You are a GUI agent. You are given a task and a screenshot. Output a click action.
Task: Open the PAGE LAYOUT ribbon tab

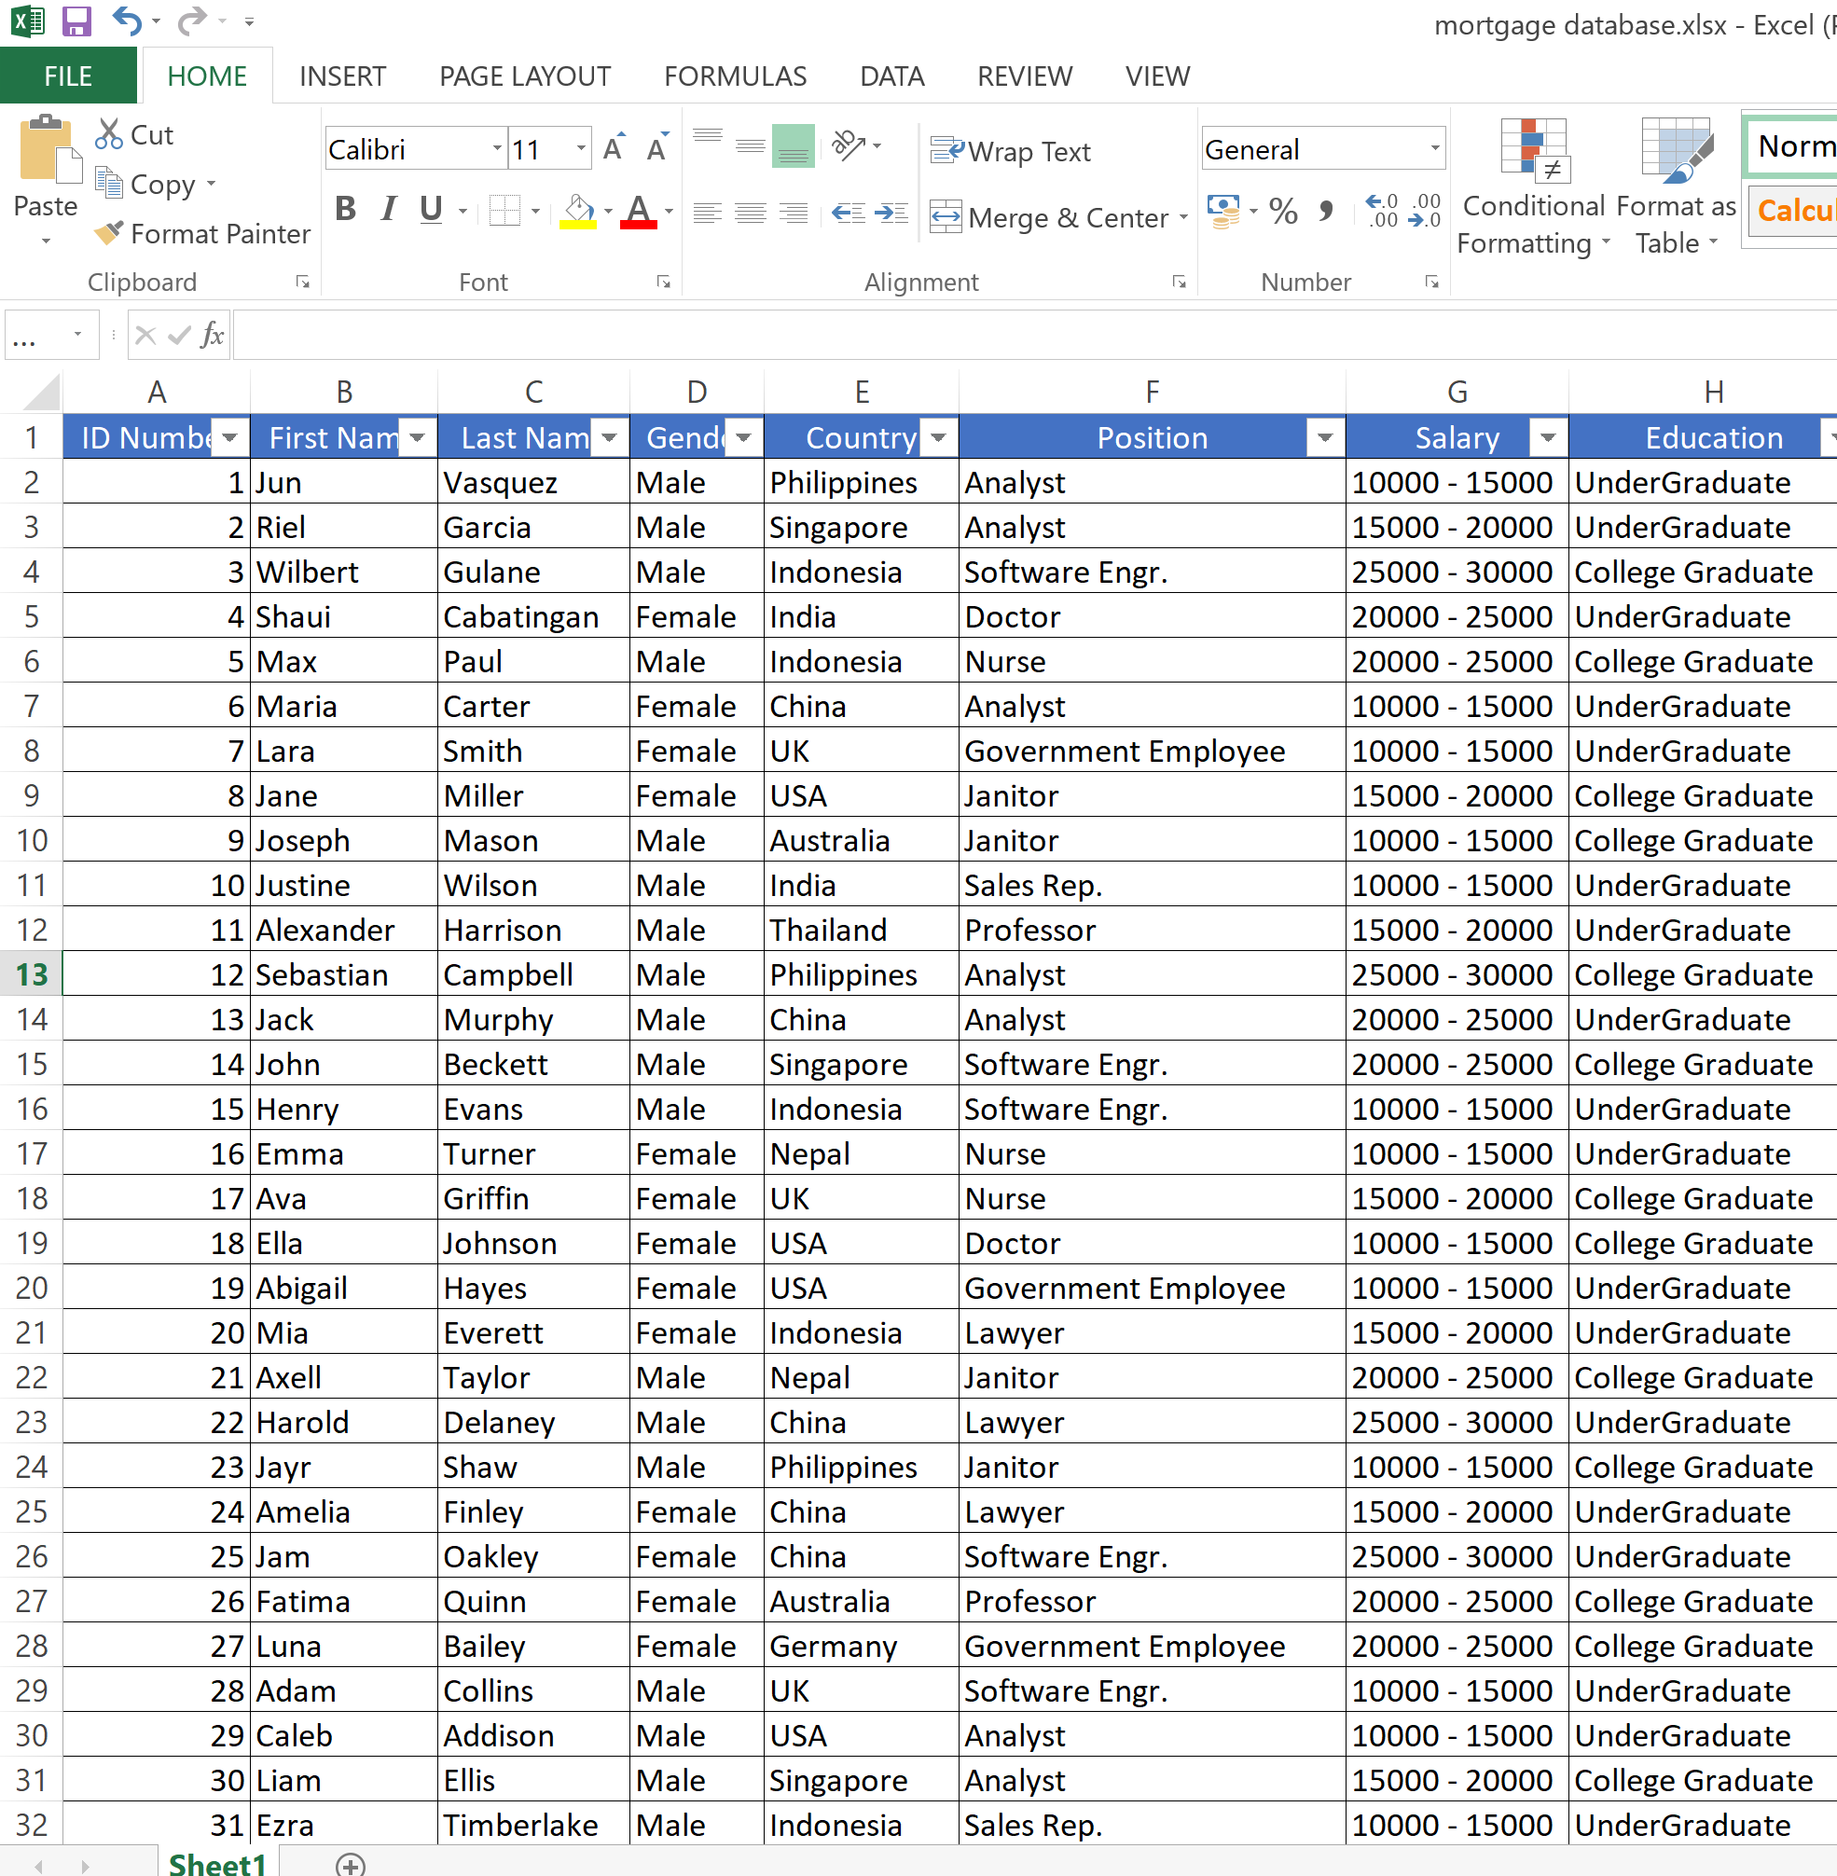pyautogui.click(x=524, y=76)
